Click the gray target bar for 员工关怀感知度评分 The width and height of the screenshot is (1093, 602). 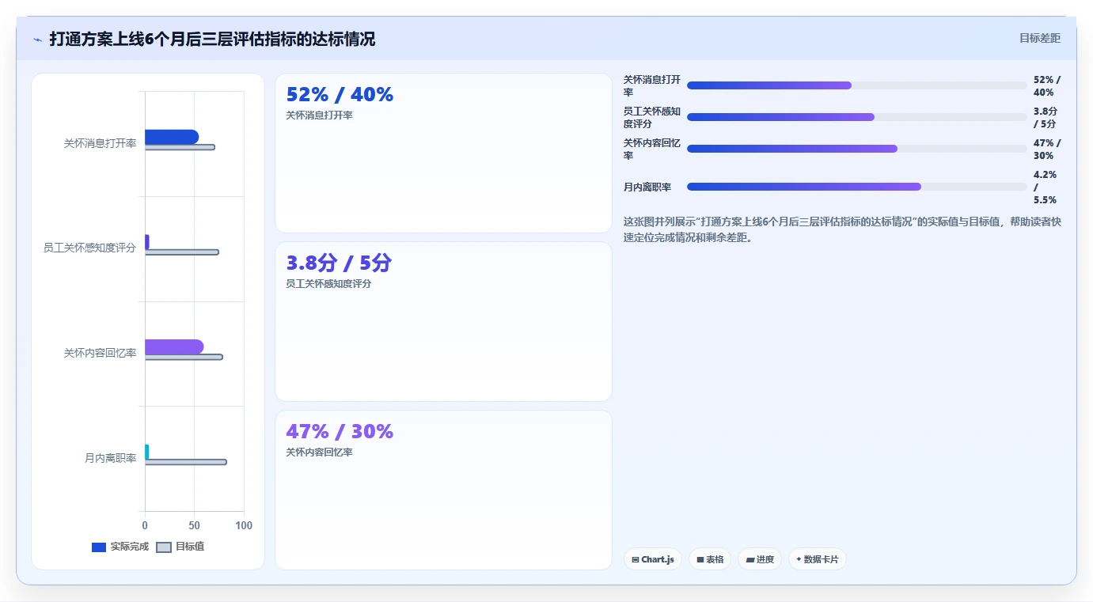(x=182, y=252)
